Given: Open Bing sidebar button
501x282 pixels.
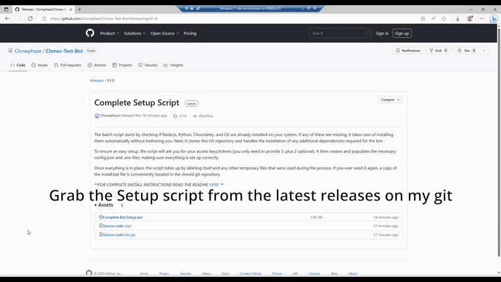Looking at the screenshot, I should (493, 19).
